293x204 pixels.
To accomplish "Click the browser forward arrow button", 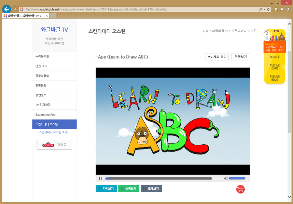I will click(x=15, y=9).
